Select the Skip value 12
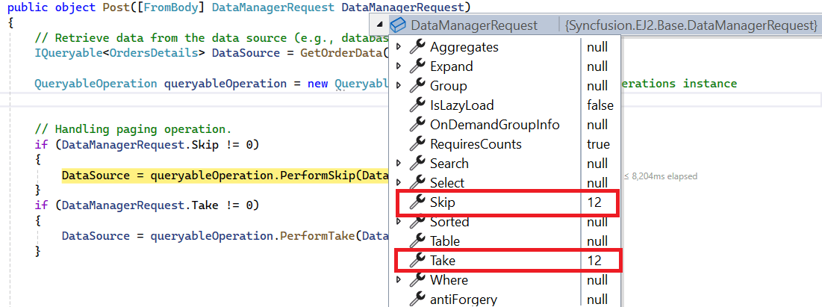 [x=594, y=202]
